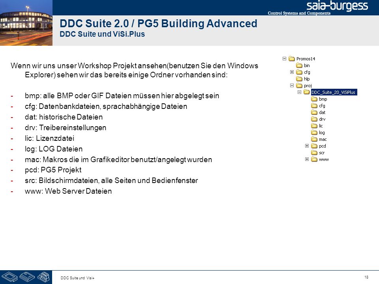Click the drv folder icon

pyautogui.click(x=314, y=119)
